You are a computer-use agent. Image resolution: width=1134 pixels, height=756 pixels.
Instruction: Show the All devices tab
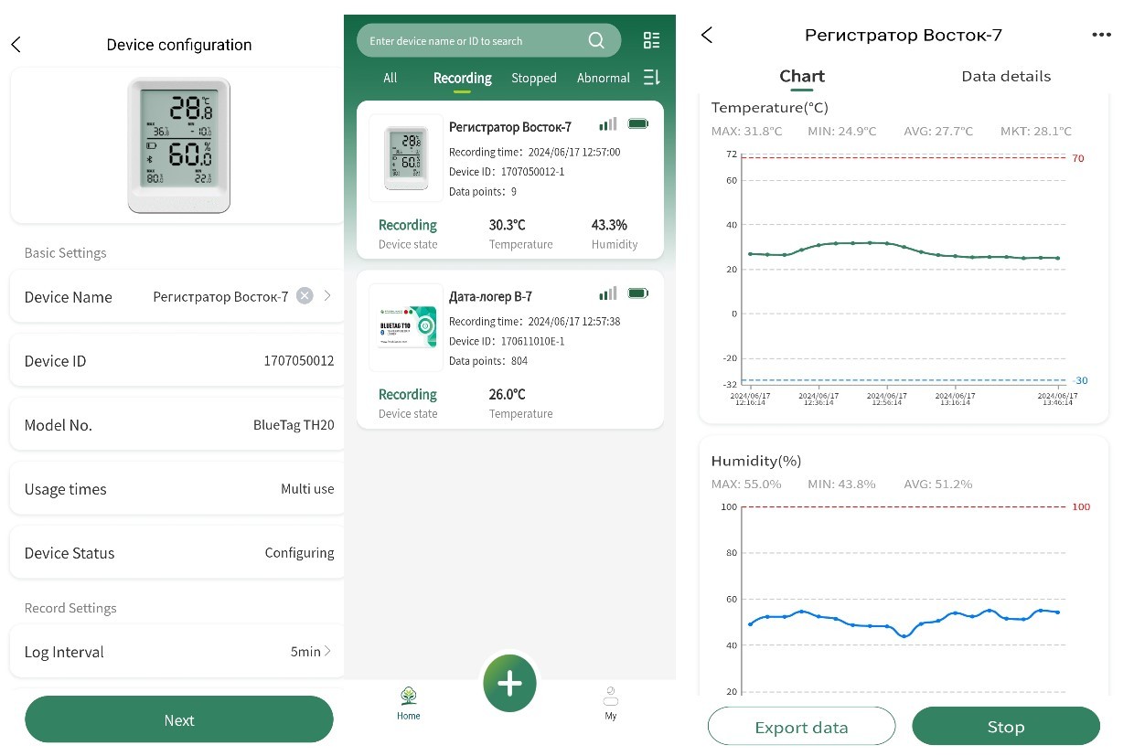coord(390,79)
